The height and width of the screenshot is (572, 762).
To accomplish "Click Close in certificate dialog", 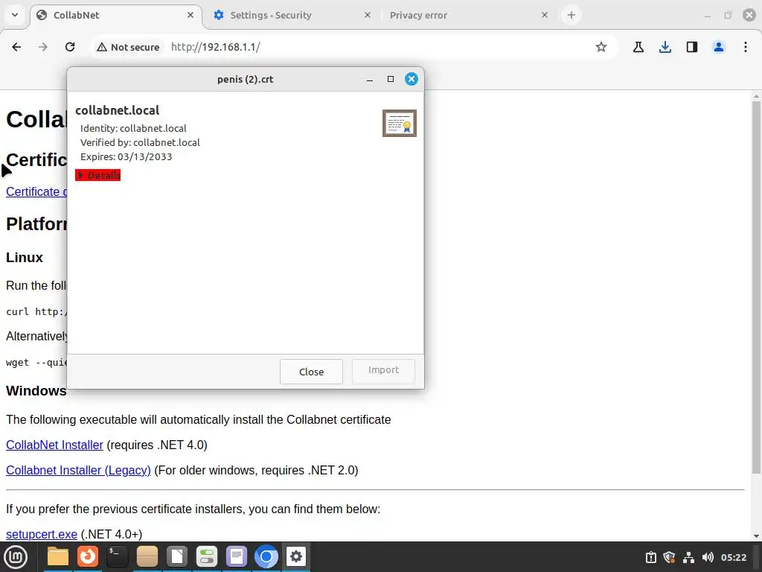I will tap(311, 372).
